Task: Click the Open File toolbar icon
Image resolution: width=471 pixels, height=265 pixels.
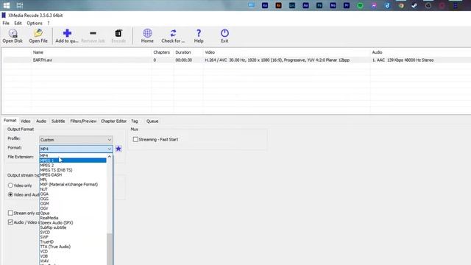Action: point(38,33)
